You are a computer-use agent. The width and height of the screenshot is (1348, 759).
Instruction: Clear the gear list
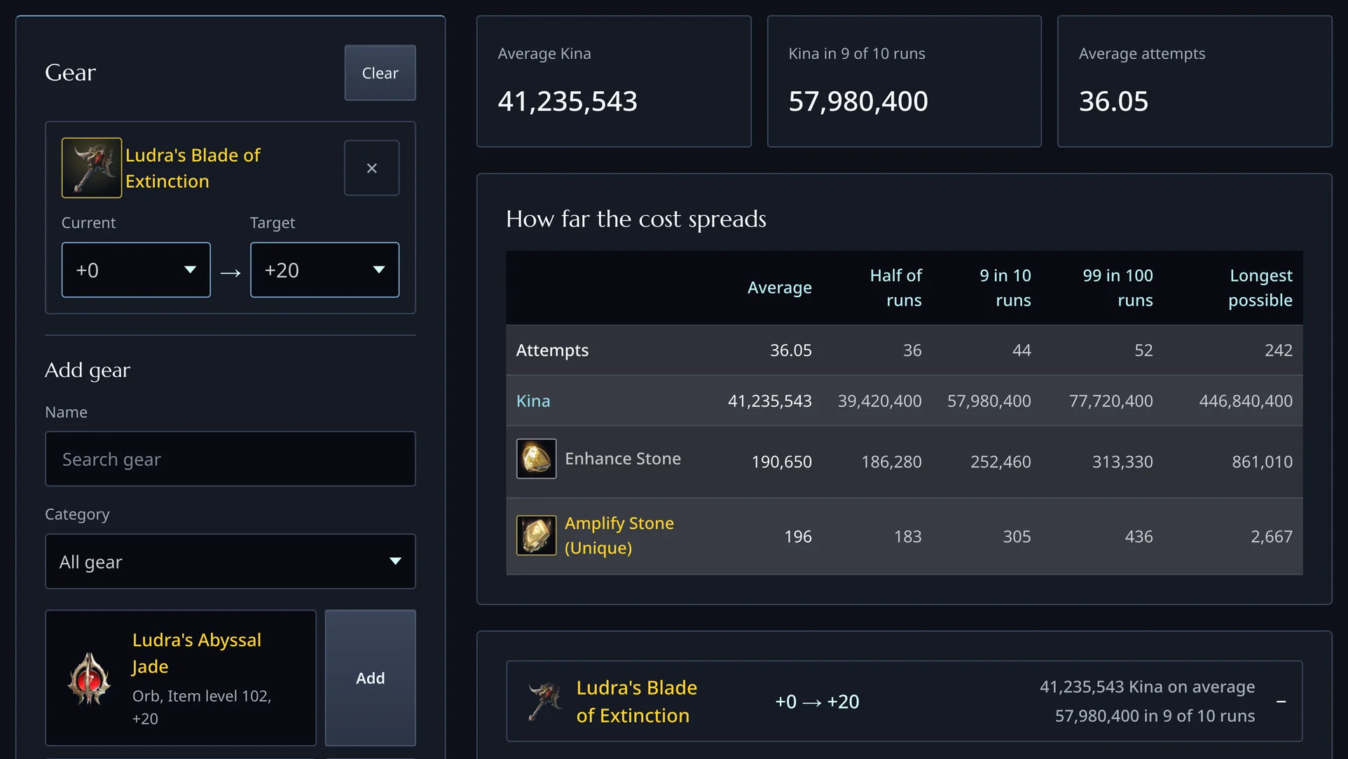(x=380, y=73)
